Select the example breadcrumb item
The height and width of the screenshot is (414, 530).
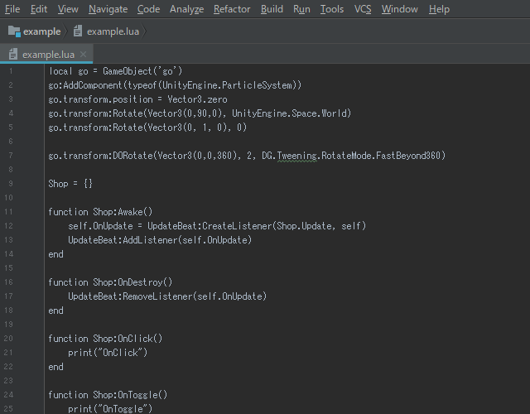click(42, 31)
